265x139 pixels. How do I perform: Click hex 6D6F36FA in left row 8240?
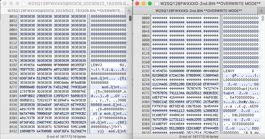pos(27,78)
